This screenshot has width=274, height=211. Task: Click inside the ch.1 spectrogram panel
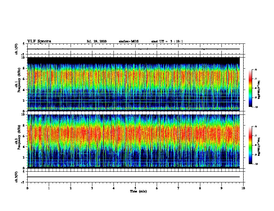pos(134,84)
